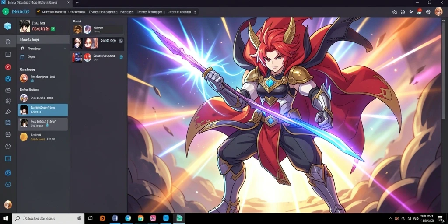Click the circular icon left of profile avatar

(428, 12)
